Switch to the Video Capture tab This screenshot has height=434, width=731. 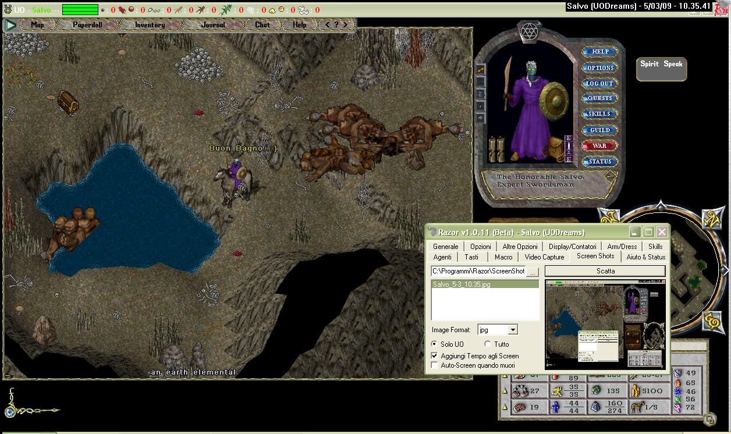545,257
